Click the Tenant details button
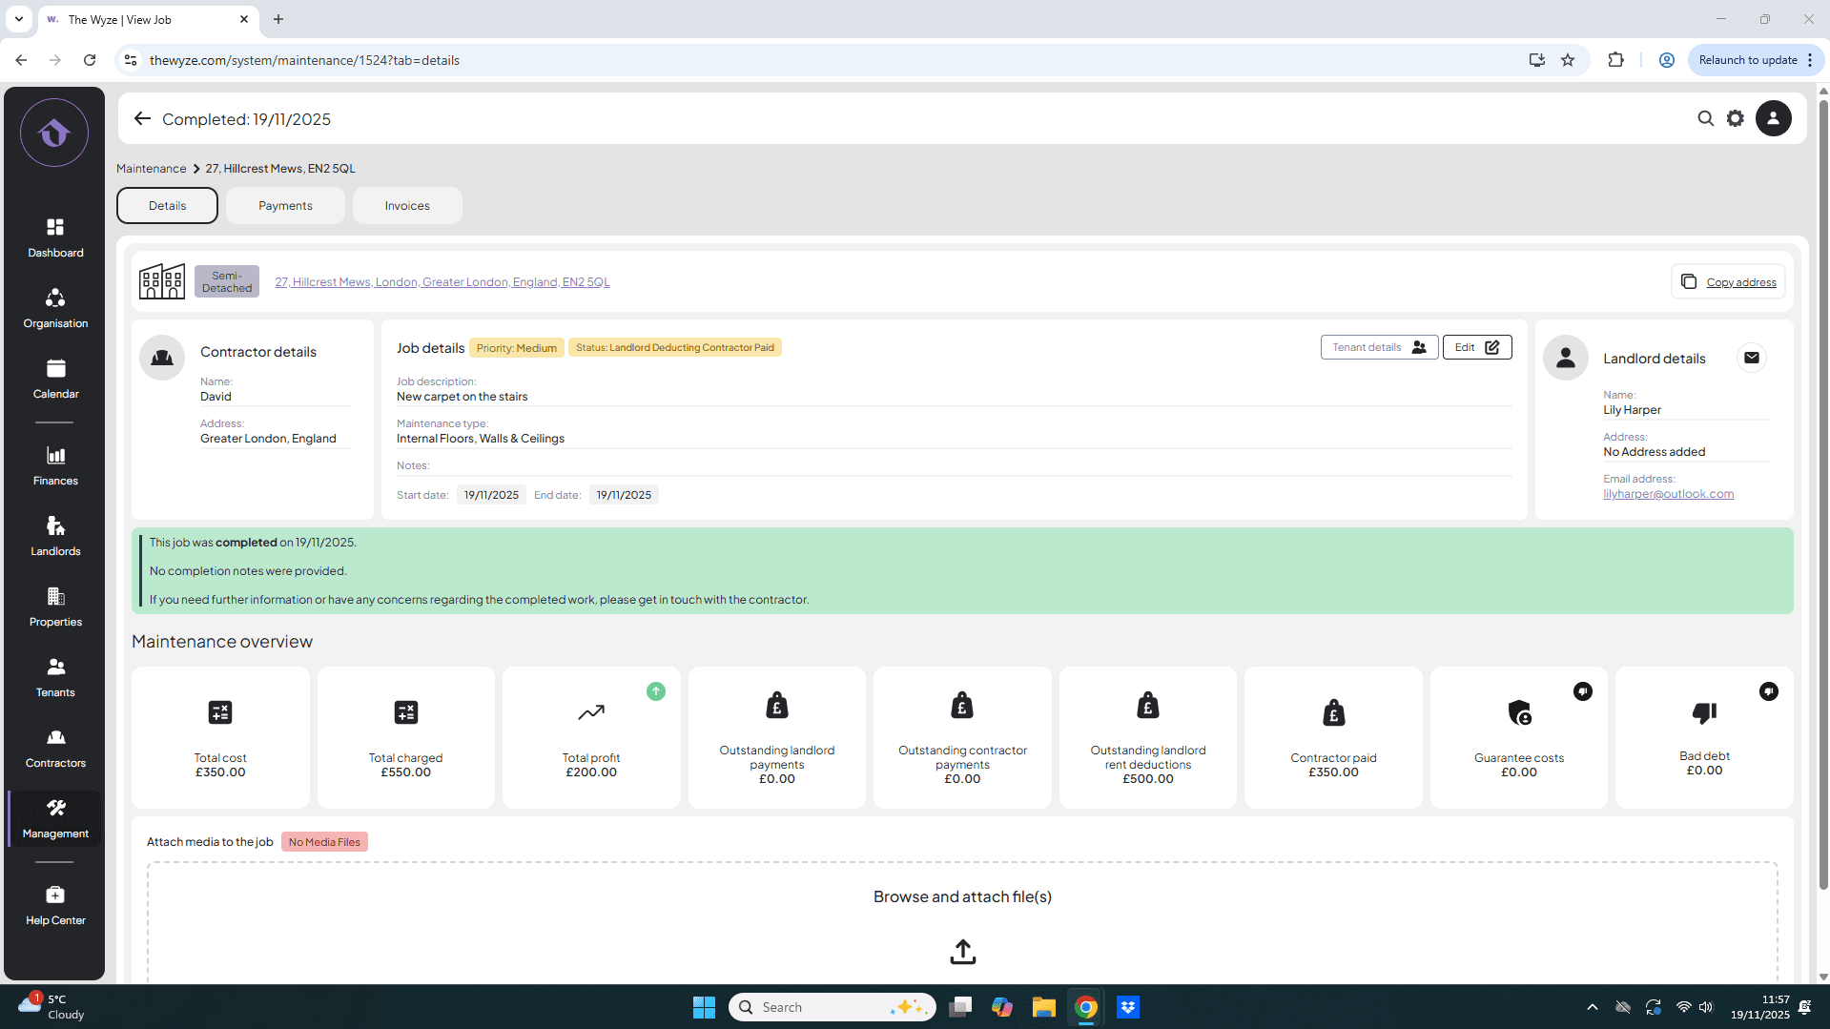 (1378, 347)
